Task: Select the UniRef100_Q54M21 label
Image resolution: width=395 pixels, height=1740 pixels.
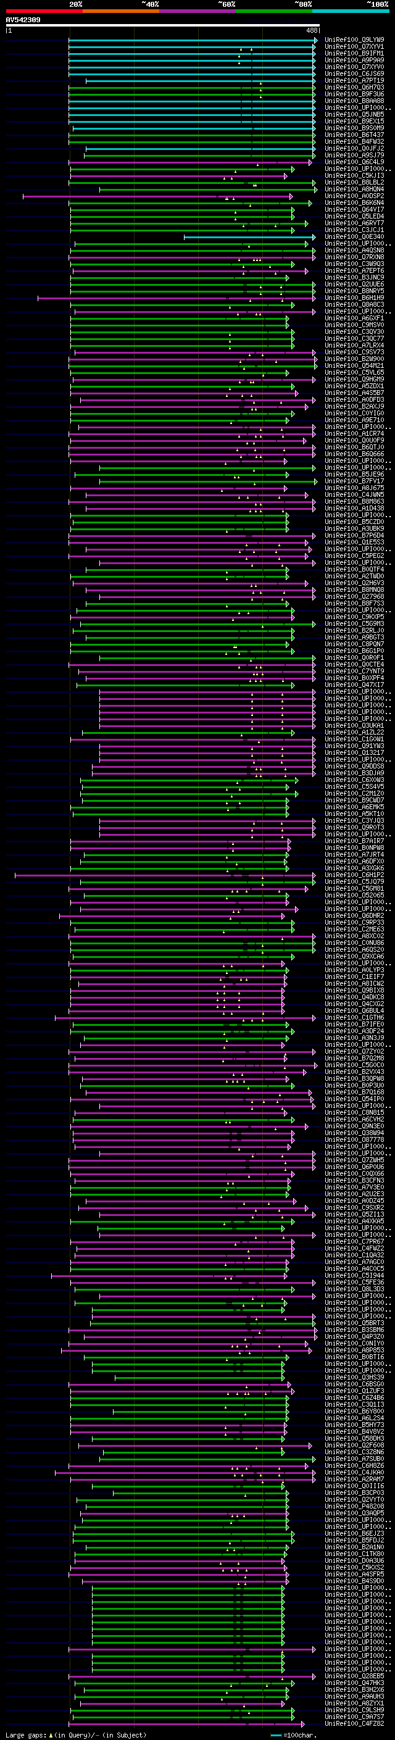Action: (x=354, y=365)
